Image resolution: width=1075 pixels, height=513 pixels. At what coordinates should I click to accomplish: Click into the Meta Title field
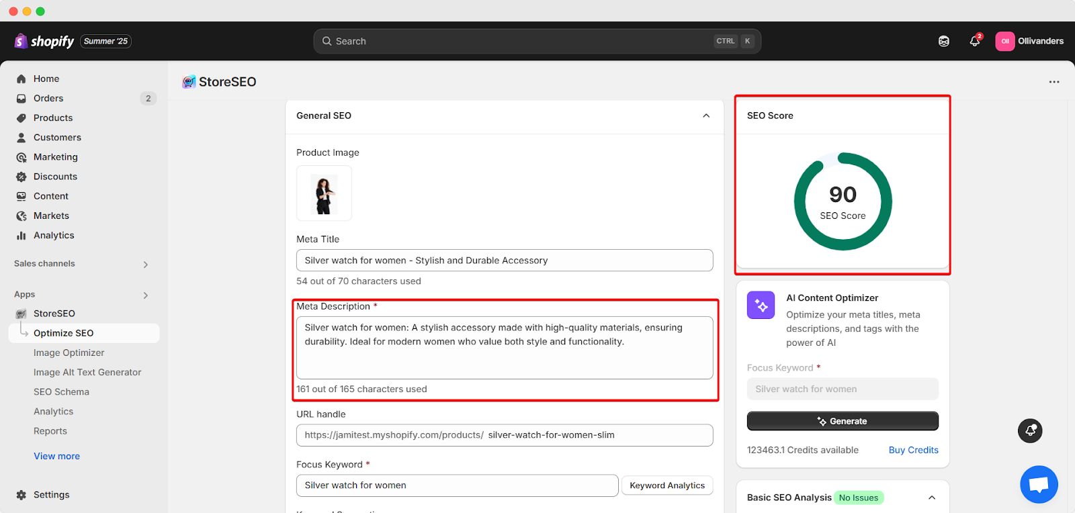point(505,261)
